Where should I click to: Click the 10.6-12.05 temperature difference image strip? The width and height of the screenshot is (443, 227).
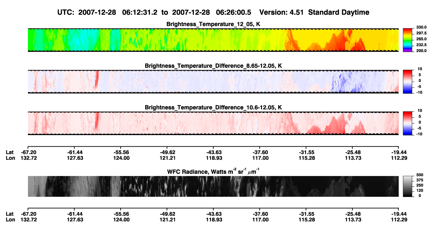pos(213,123)
